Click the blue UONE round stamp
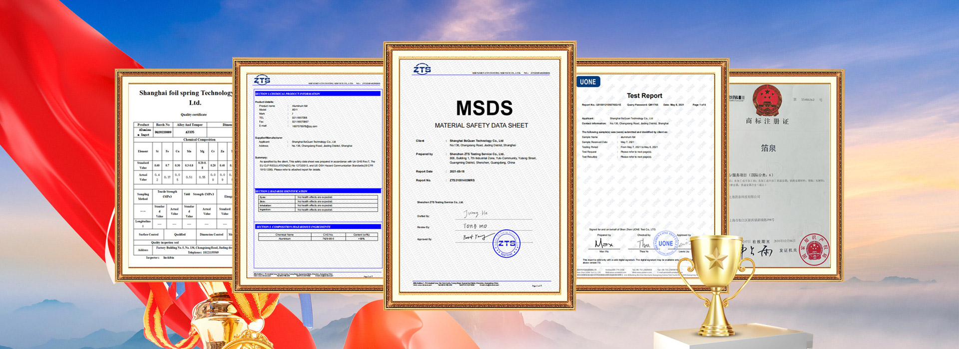The image size is (959, 349). [x=665, y=243]
